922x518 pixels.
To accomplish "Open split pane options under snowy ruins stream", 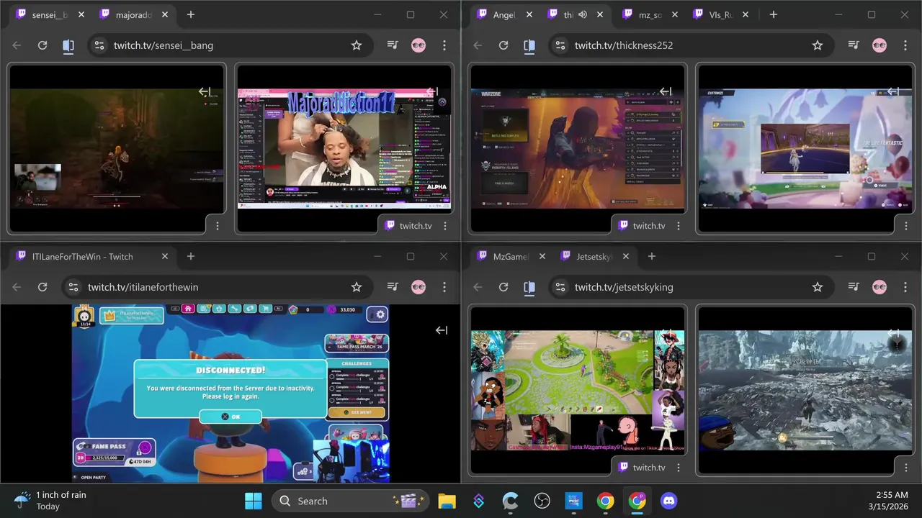I will [x=905, y=468].
